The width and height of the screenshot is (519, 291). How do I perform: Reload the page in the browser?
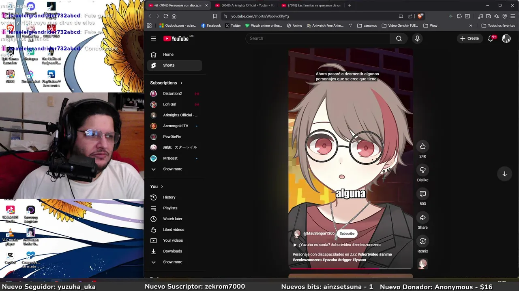166,16
